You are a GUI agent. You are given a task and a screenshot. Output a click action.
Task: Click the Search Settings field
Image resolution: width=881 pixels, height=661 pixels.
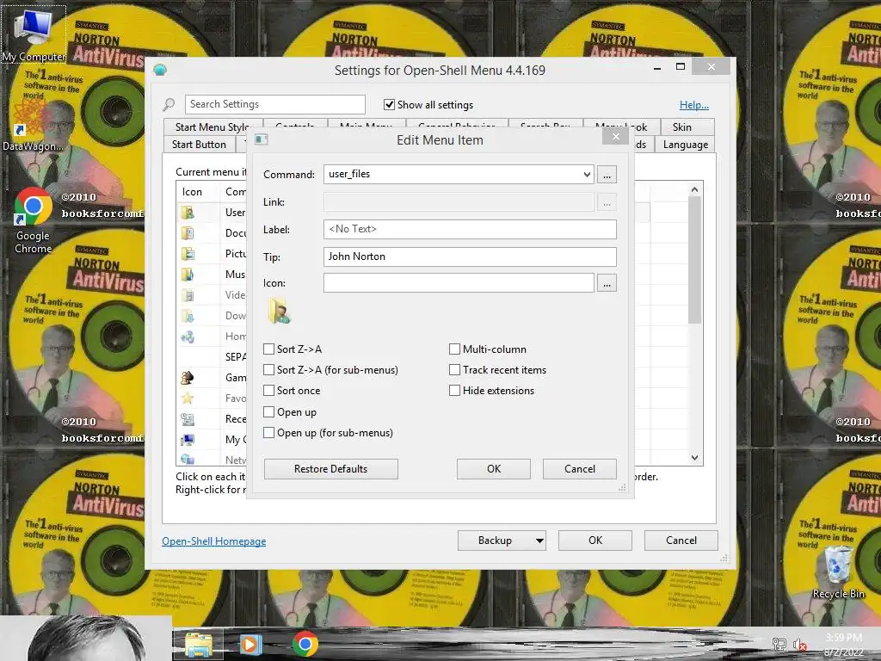[274, 104]
